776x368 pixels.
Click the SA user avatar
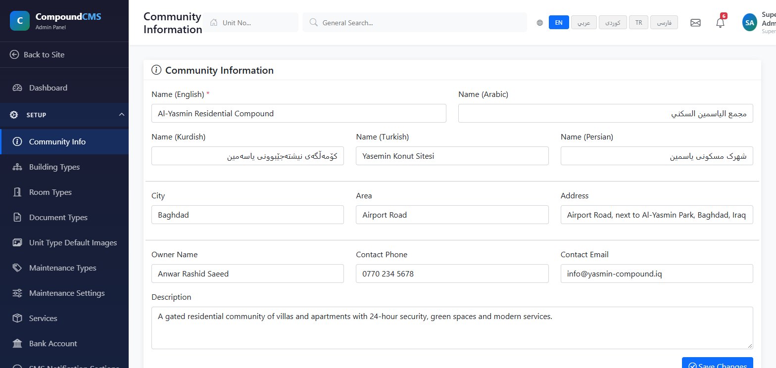749,22
